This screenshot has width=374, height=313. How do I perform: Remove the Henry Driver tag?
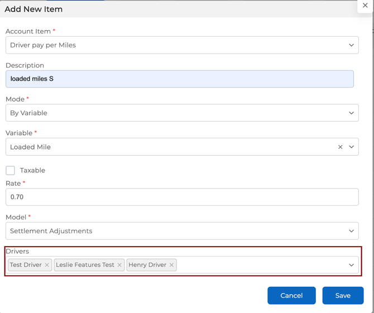(x=171, y=265)
